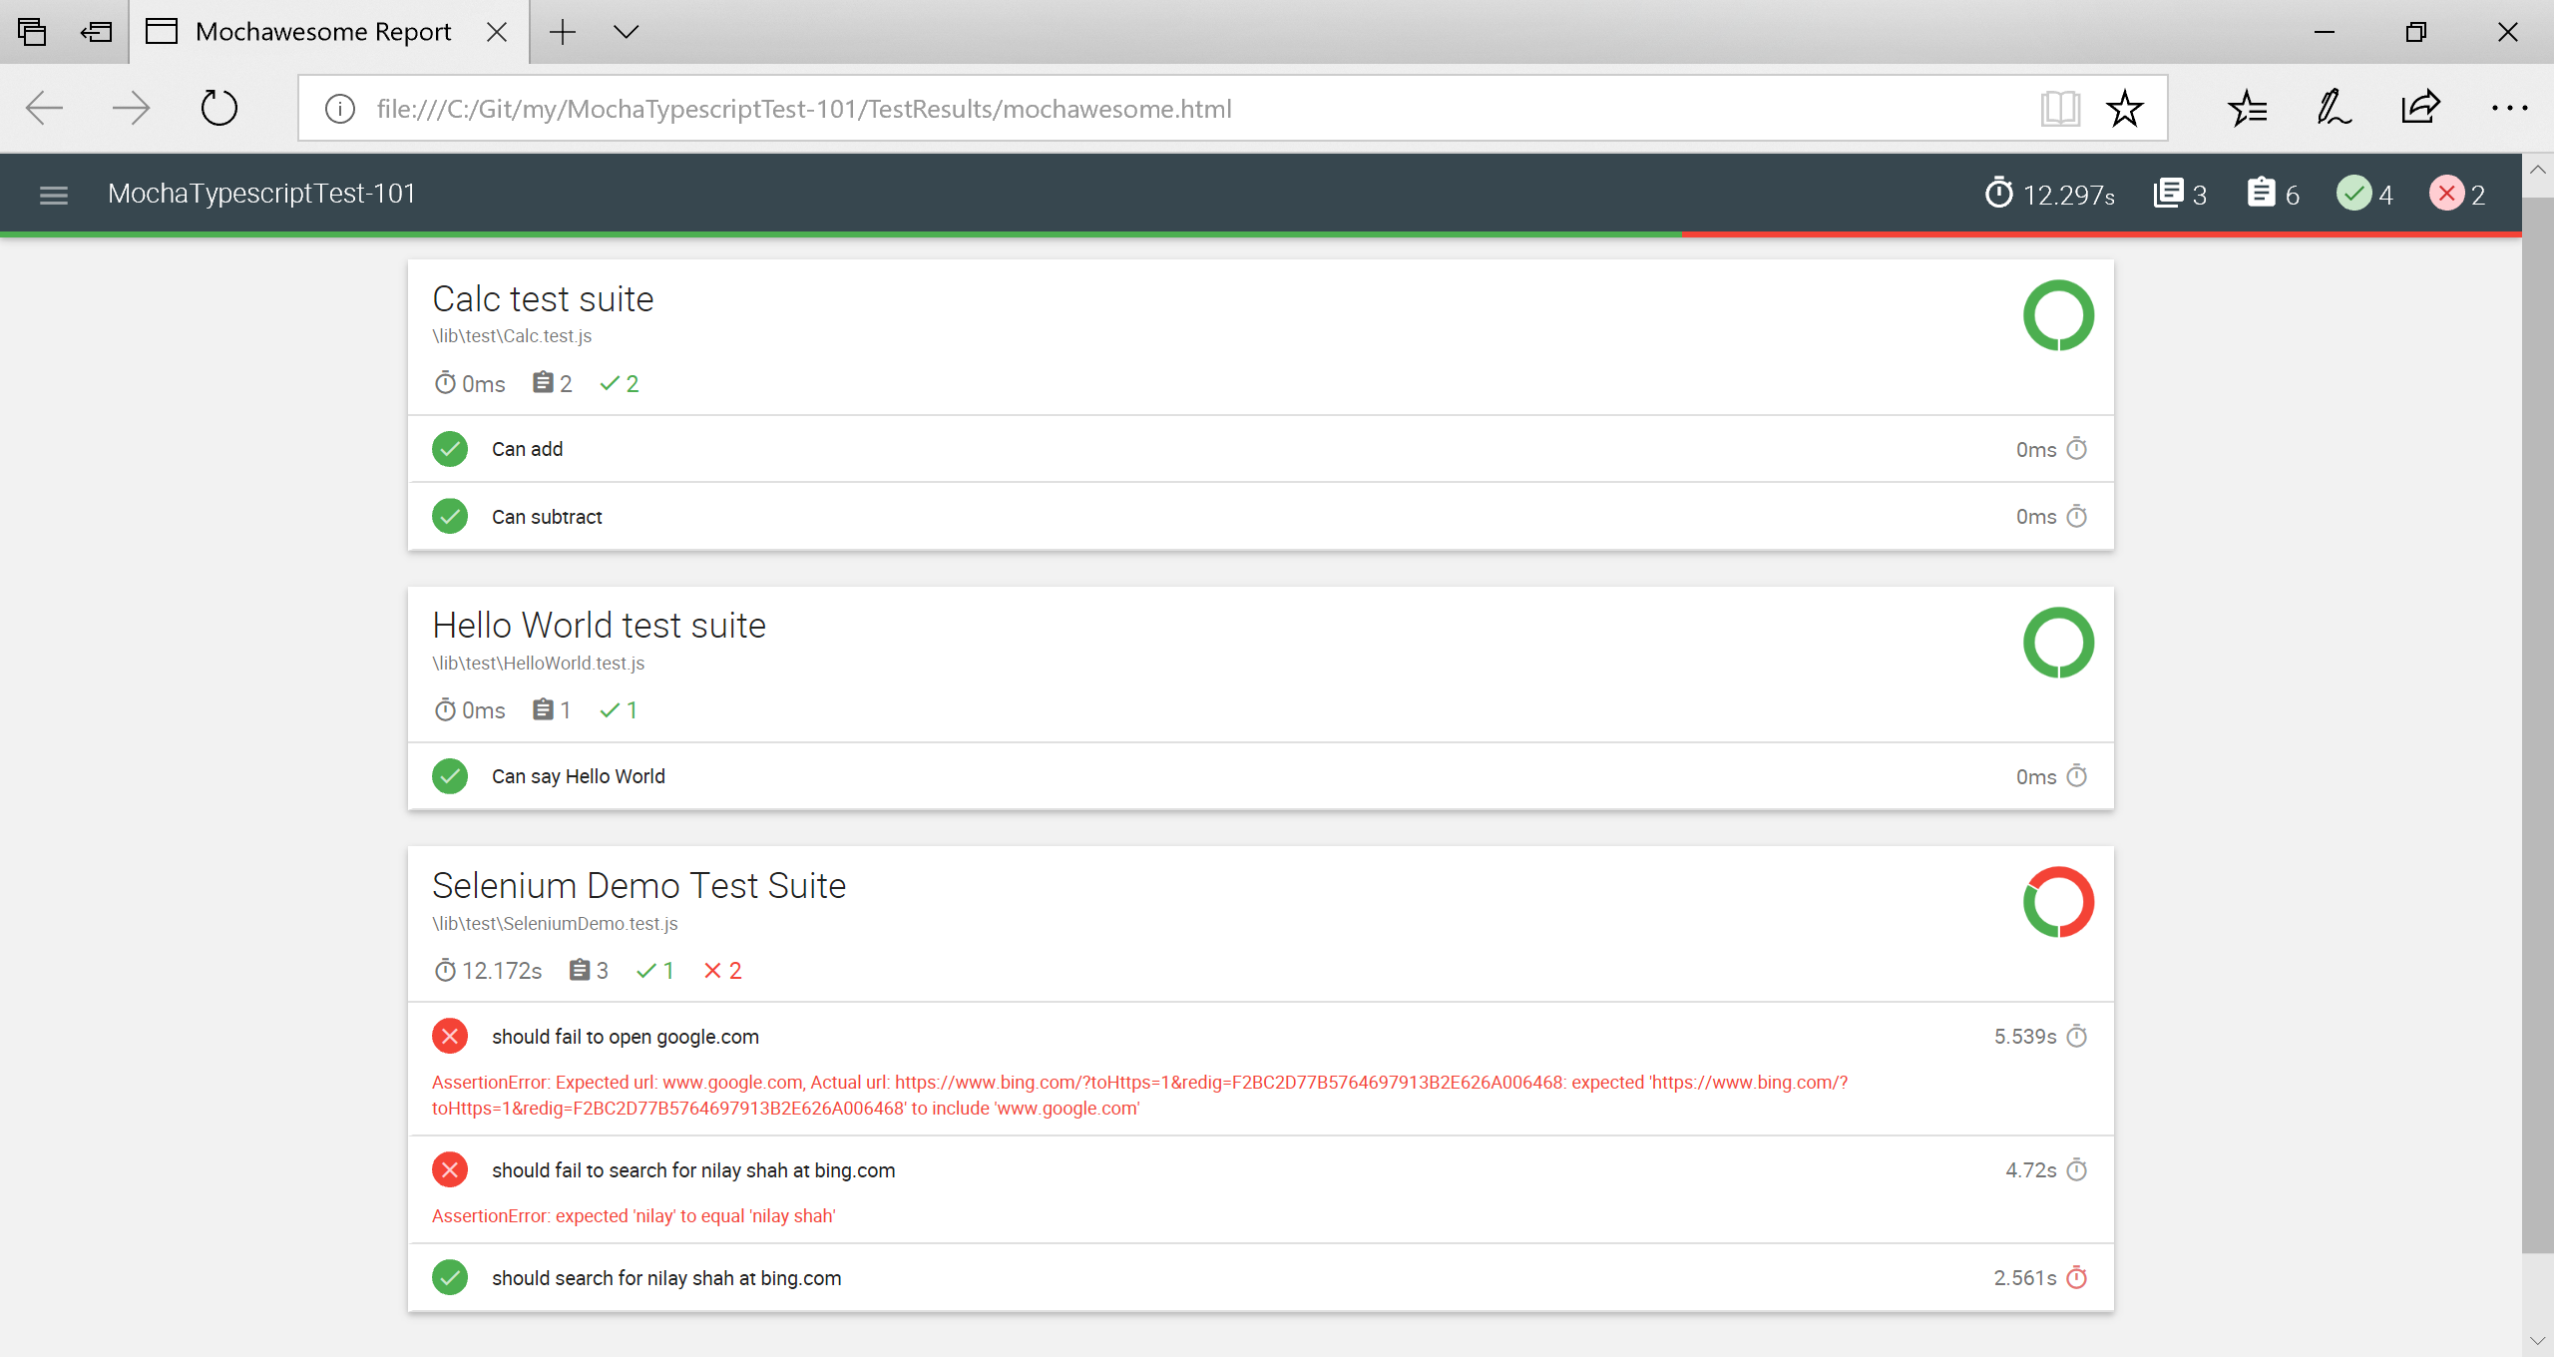Open a new tab with plus button
The height and width of the screenshot is (1357, 2554).
pos(563,32)
